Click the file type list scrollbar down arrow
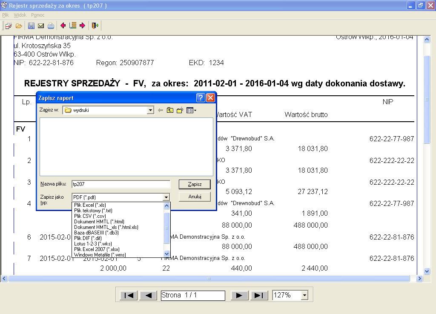 click(167, 254)
